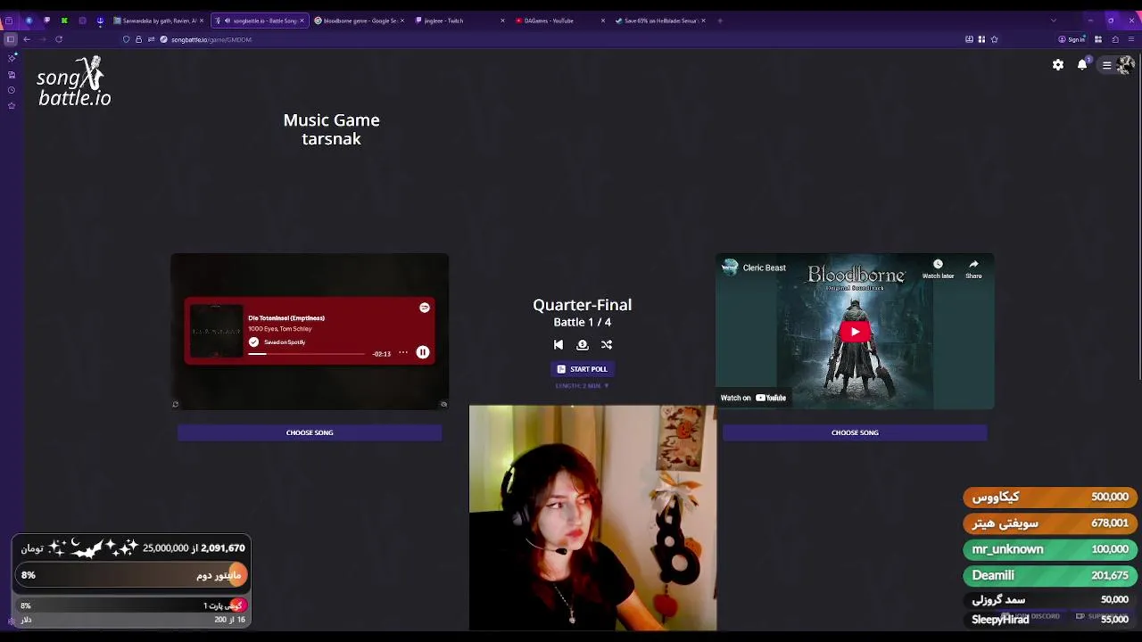Image resolution: width=1142 pixels, height=642 pixels.
Task: Navigate back in browser history
Action: [x=27, y=39]
